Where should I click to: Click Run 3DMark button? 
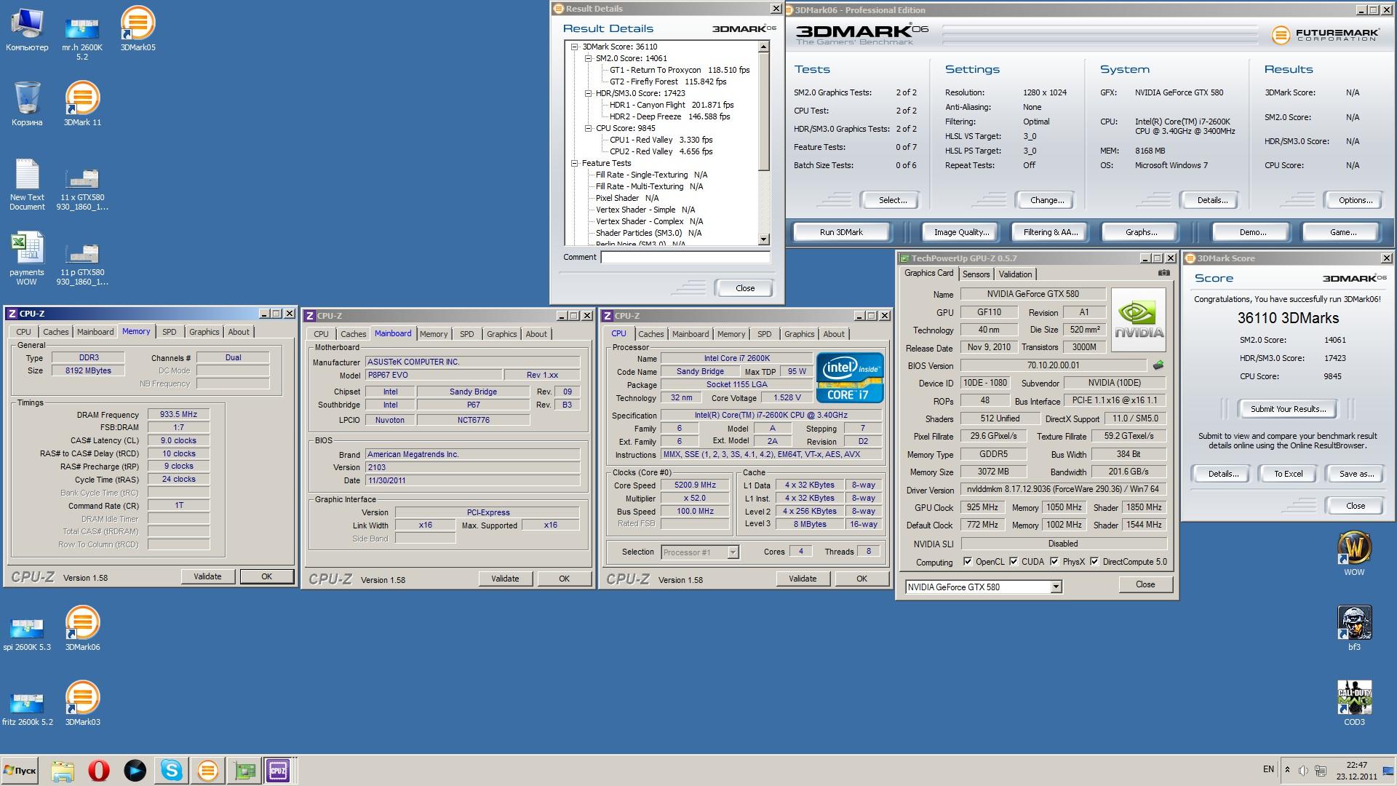(841, 232)
